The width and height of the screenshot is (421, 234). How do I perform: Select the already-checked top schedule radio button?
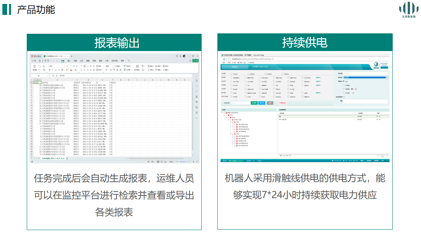[344, 81]
